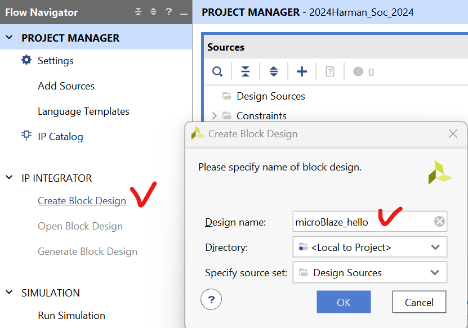This screenshot has height=328, width=468.
Task: Select the Constraints tree item
Action: pyautogui.click(x=261, y=116)
